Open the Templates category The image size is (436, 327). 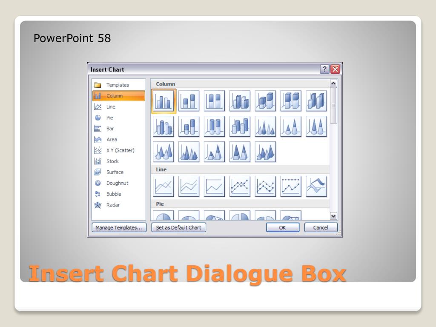click(119, 85)
